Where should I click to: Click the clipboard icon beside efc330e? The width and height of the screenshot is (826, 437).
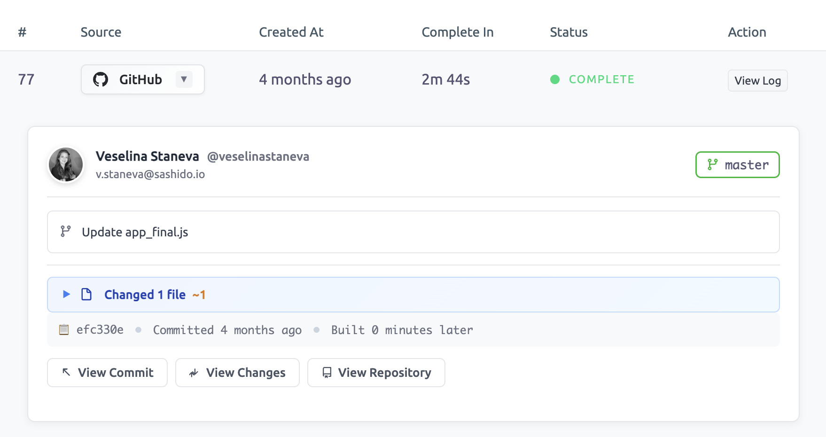64,330
